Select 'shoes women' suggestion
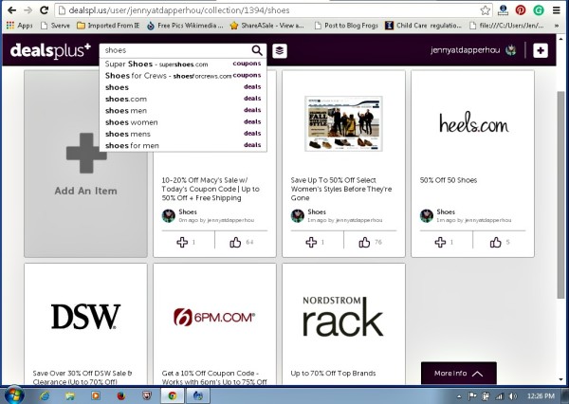Viewport: 569px width, 404px height. tap(183, 122)
